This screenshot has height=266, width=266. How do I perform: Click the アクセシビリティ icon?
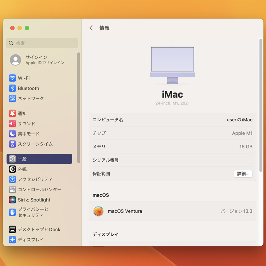[x=12, y=179]
